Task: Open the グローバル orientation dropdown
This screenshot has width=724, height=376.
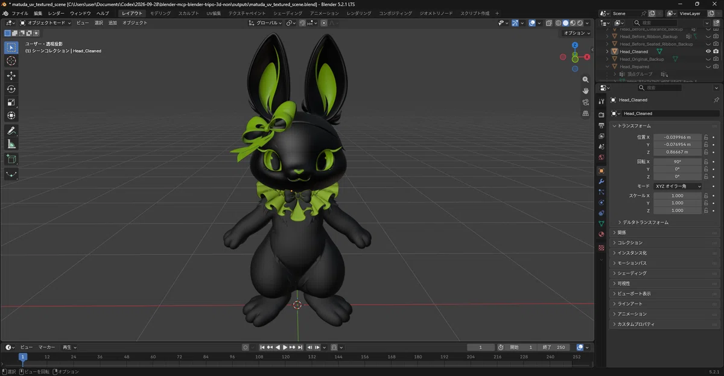Action: coord(265,23)
